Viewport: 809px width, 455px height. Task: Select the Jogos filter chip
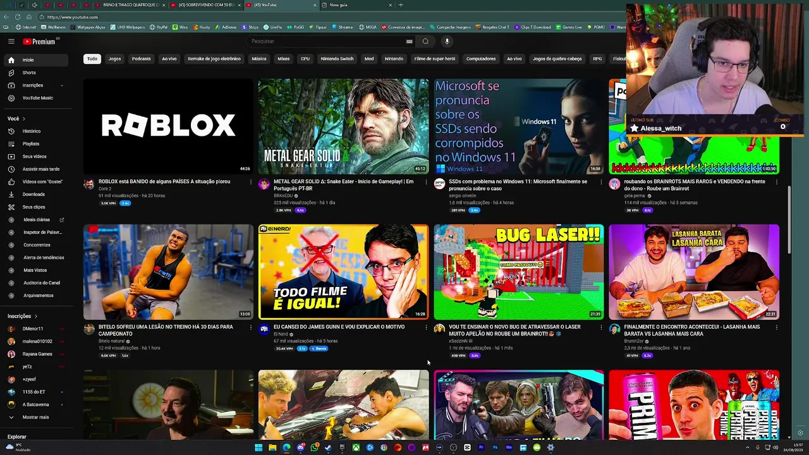pyautogui.click(x=114, y=59)
